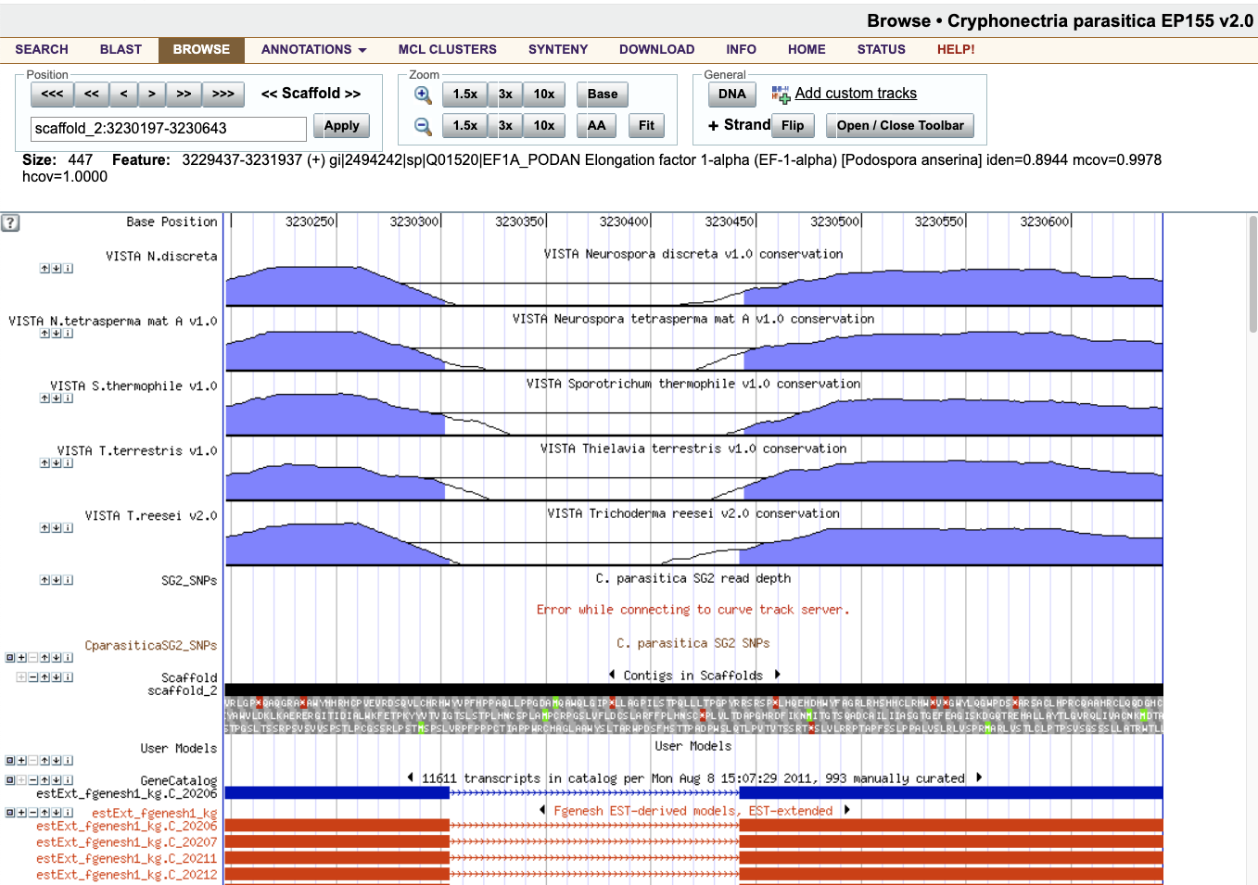Expand the User Models track with plus

click(21, 761)
